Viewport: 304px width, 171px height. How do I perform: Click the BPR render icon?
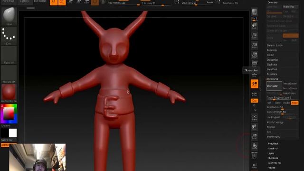coord(255,12)
